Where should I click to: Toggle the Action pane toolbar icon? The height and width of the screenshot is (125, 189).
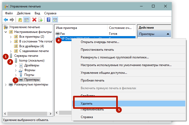click(55, 20)
